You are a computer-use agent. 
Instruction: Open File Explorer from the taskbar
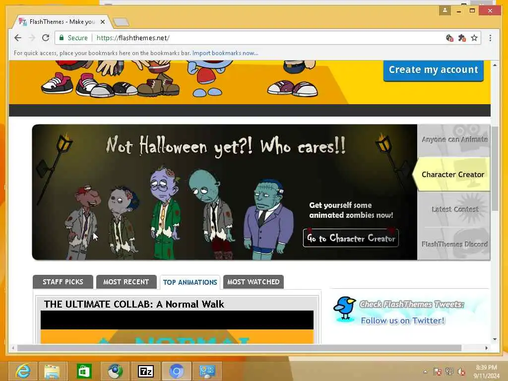53,371
